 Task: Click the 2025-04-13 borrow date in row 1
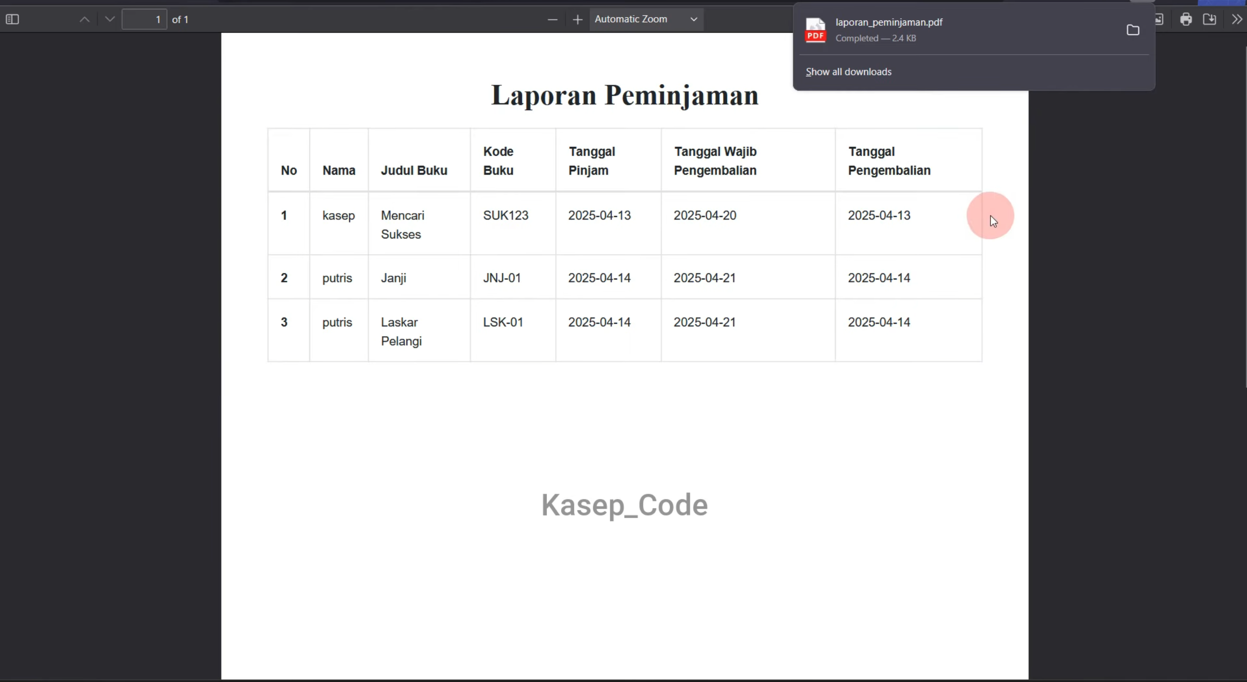click(x=600, y=216)
